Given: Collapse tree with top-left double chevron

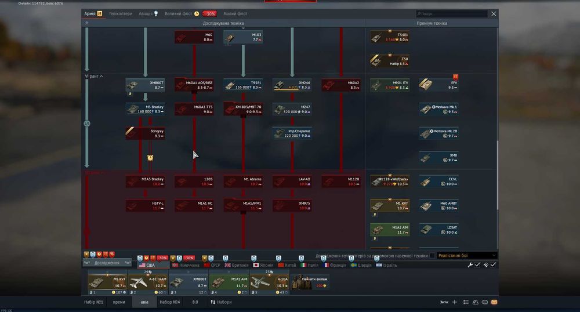Looking at the screenshot, I should (86, 23).
